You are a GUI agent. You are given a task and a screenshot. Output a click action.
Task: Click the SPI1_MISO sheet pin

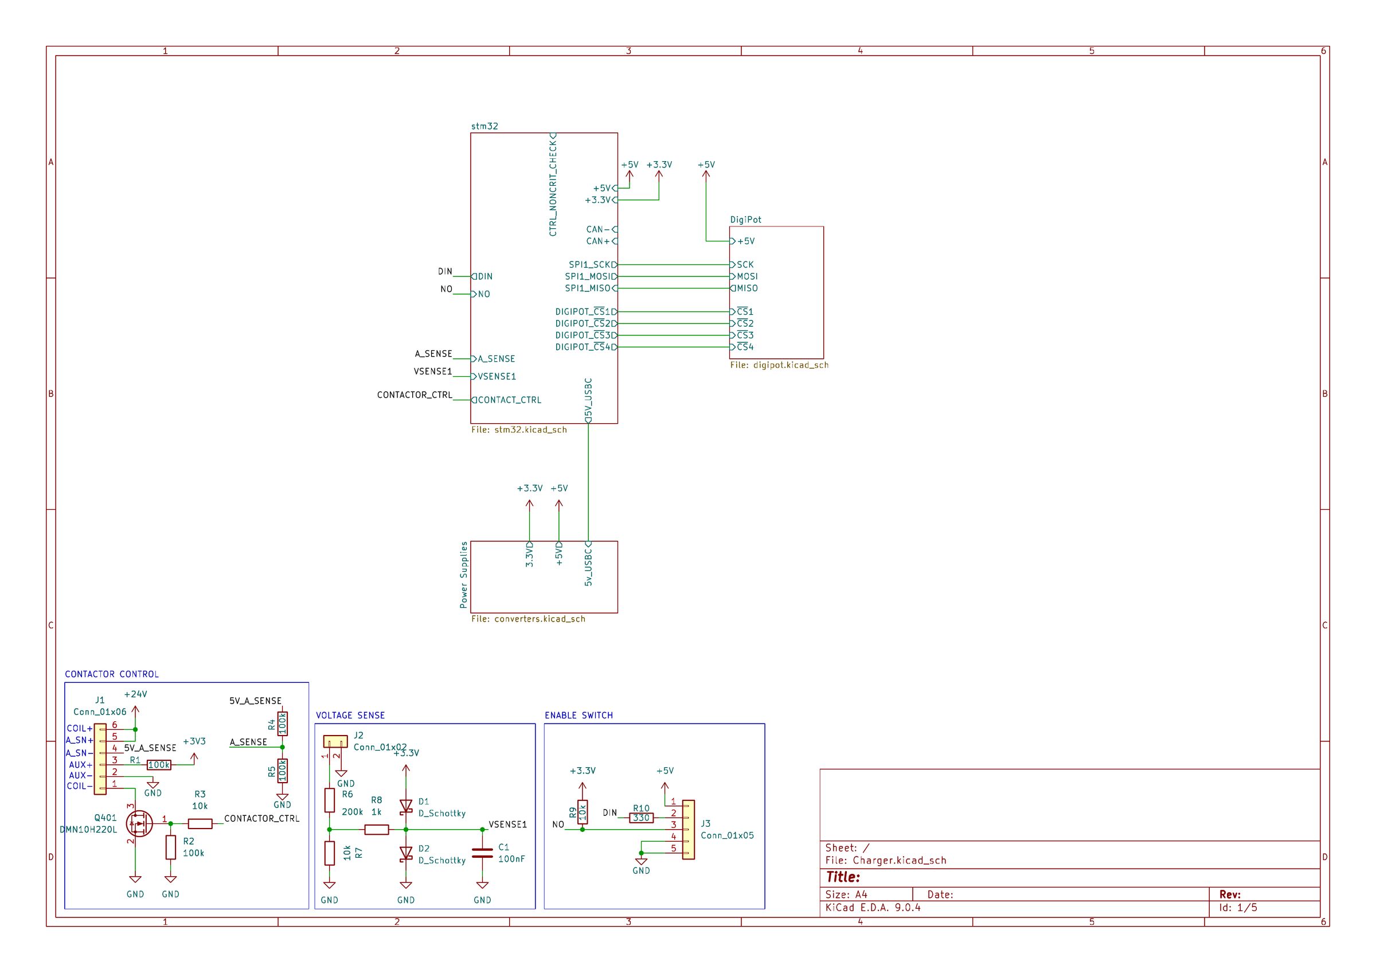pyautogui.click(x=591, y=288)
